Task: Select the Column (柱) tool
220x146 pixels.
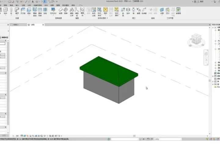Action: 11,11
